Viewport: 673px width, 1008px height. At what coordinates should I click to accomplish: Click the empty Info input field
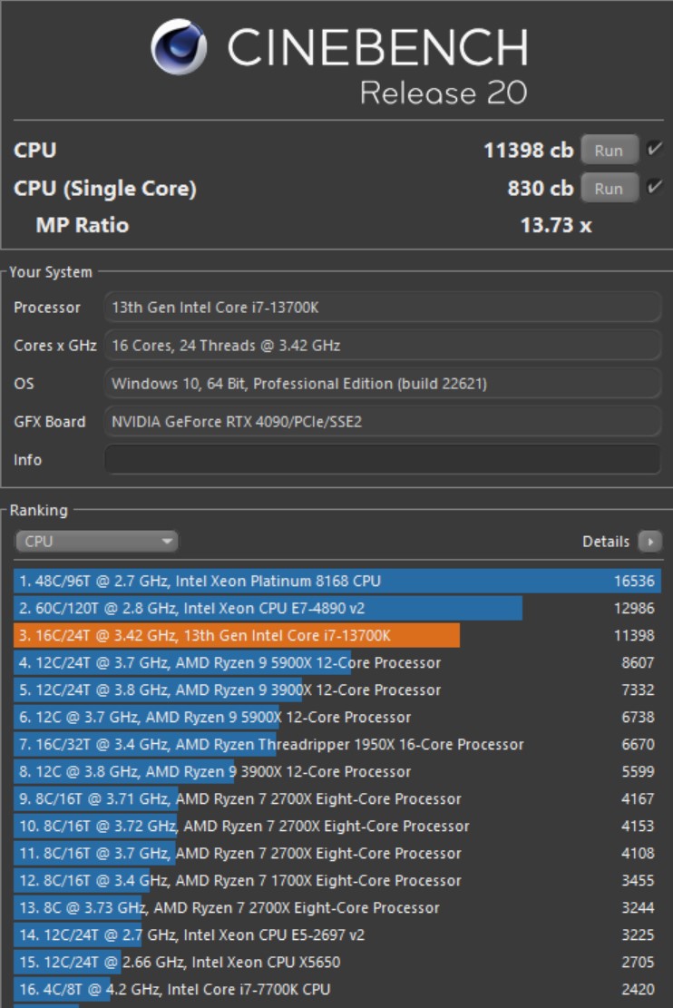point(381,459)
